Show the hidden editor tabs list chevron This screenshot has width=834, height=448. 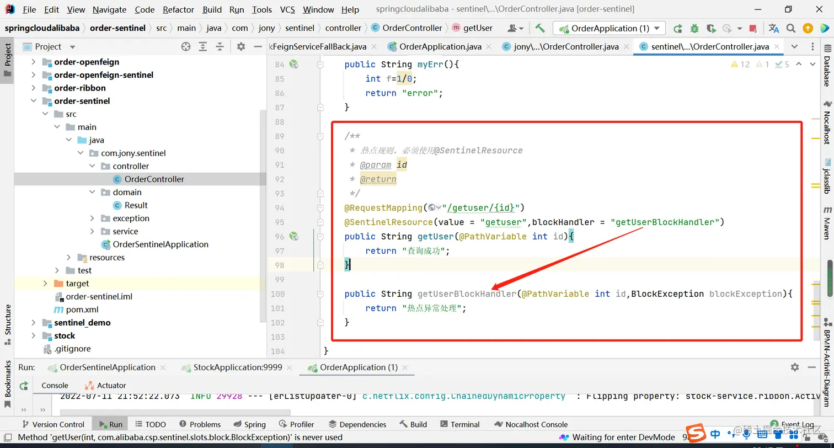tap(794, 46)
